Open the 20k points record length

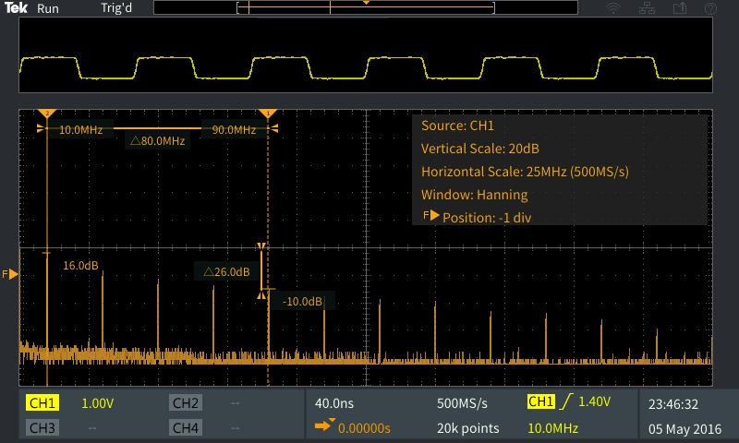click(467, 428)
